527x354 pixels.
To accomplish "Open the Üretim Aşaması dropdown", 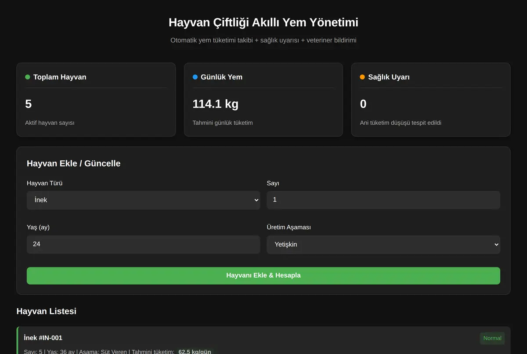I will (383, 244).
